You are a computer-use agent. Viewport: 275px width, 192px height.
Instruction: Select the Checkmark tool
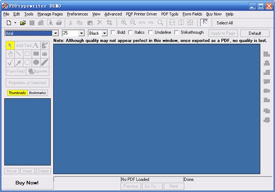coord(10,63)
